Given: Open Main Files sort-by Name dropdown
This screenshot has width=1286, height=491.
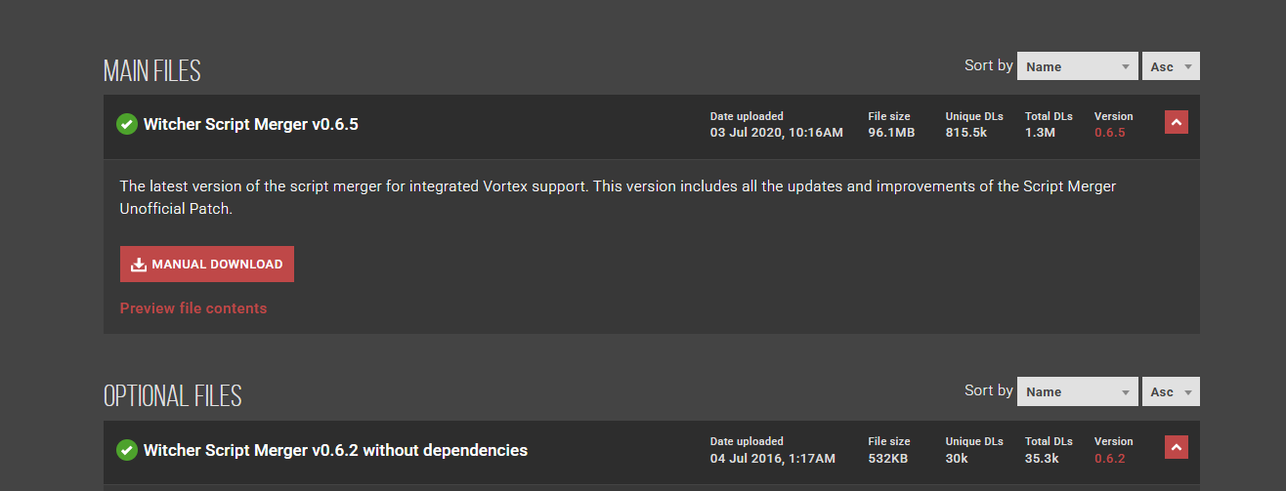Looking at the screenshot, I should pyautogui.click(x=1077, y=66).
